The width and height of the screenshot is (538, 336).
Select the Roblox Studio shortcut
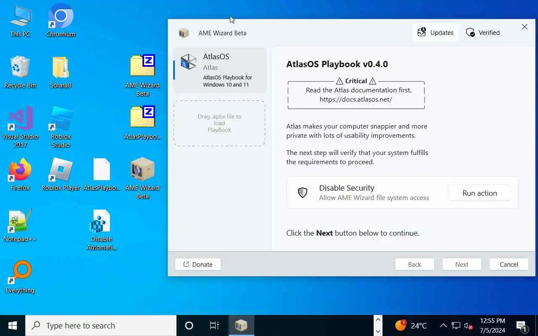point(61,127)
